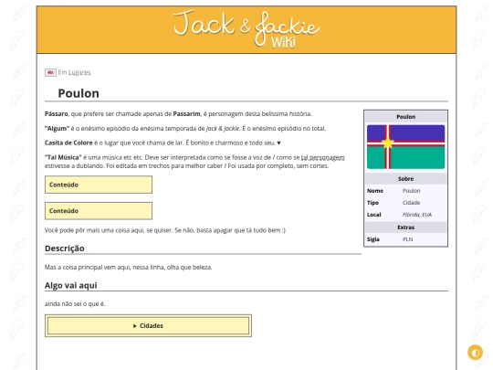The image size is (493, 370).
Task: Click the underlined 'tal personagem' text
Action: 322,157
